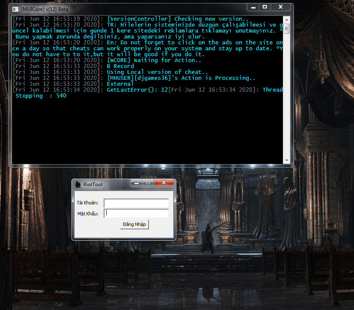Viewport: 354px width, 310px height.
Task: Focus the Tài Khoản account input field
Action: click(x=136, y=203)
